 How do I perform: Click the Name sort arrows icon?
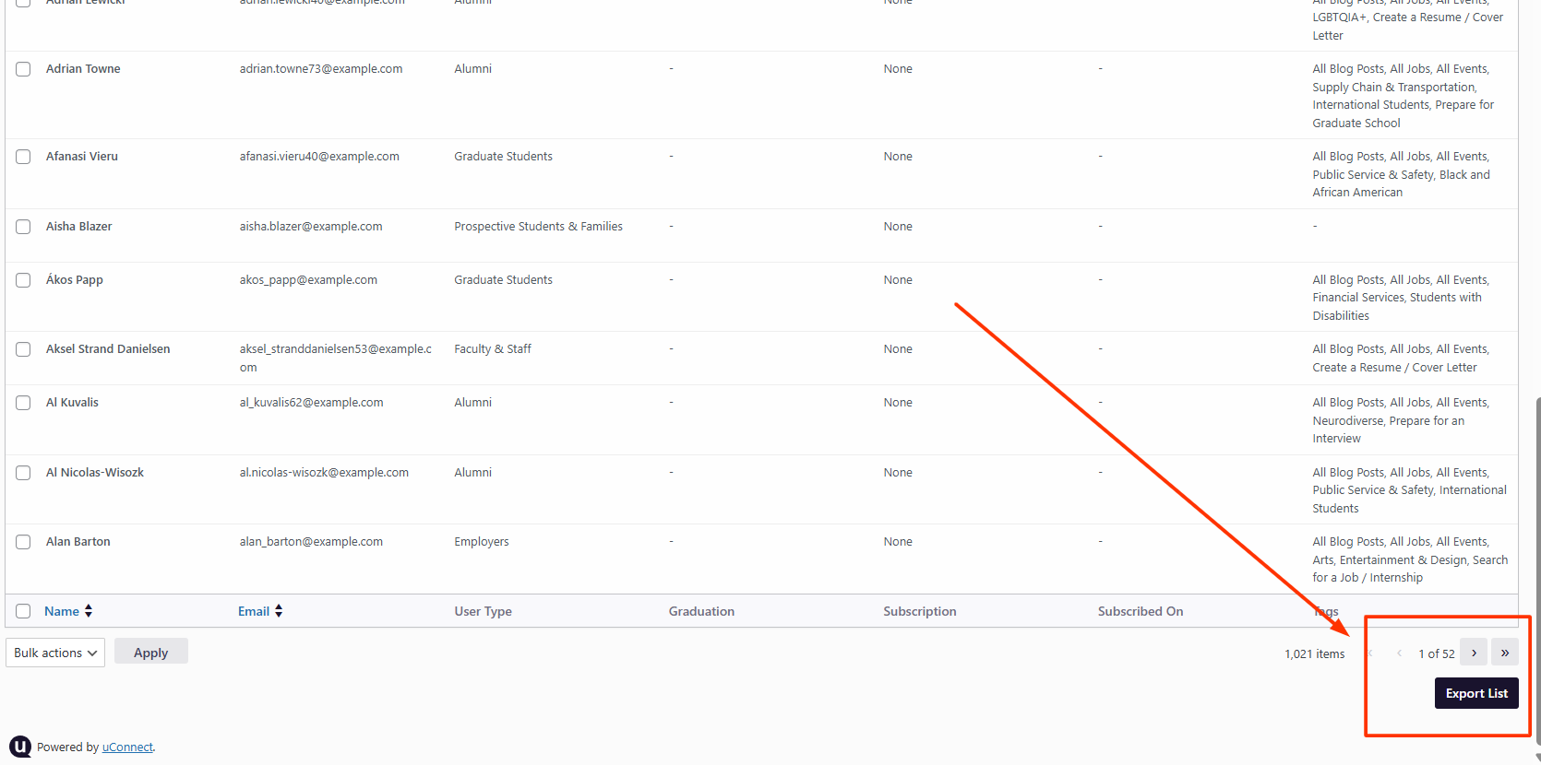[89, 611]
